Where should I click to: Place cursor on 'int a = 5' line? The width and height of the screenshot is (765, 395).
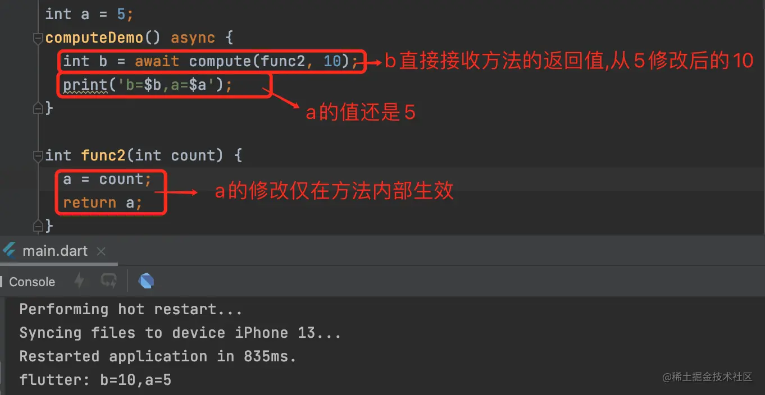(90, 14)
